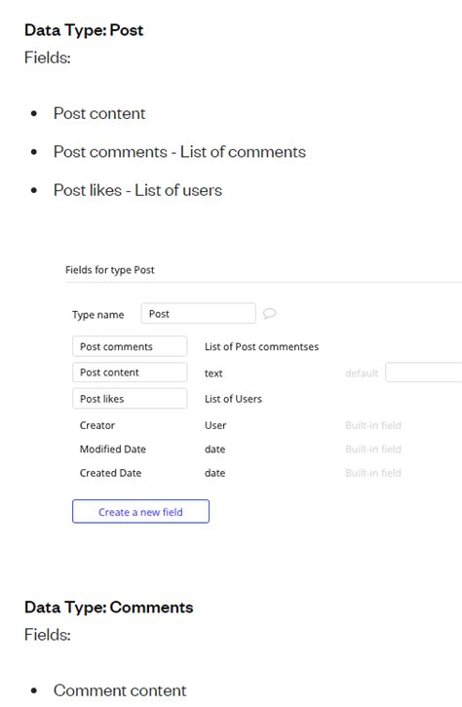Click the Data Type: Comments heading
Image resolution: width=462 pixels, height=707 pixels.
[108, 608]
